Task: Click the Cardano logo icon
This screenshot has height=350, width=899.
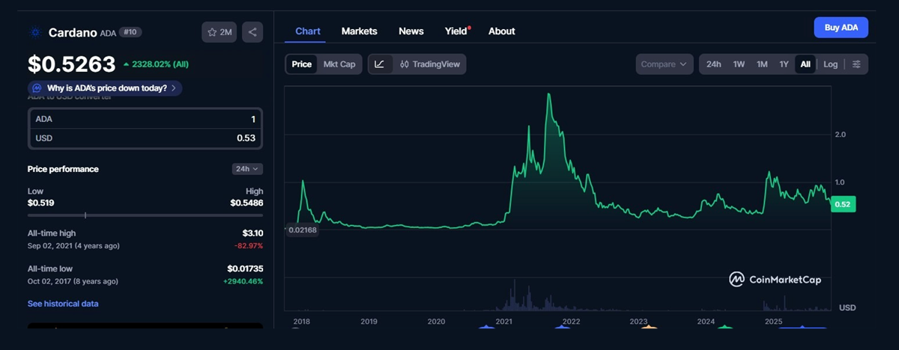Action: click(34, 32)
